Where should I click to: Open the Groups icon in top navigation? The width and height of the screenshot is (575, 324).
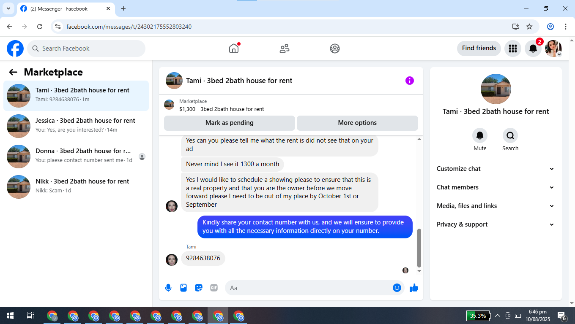[x=335, y=49]
